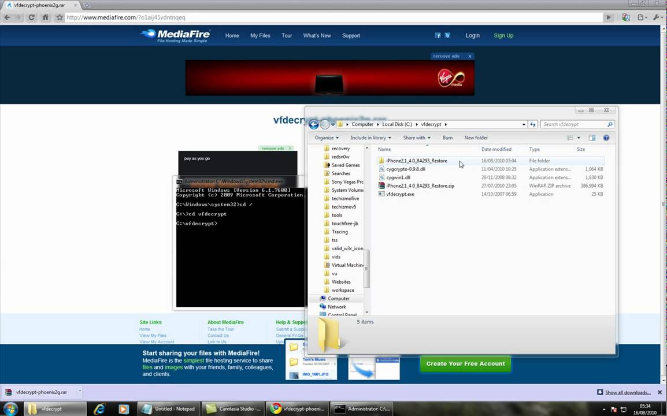Click the MediaFire Facebook icon
The image size is (667, 416).
tap(438, 35)
